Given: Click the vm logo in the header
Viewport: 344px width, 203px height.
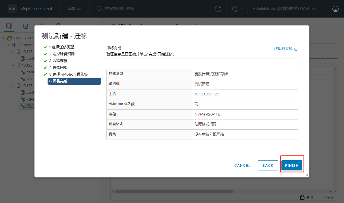Looking at the screenshot, I should 12,8.
